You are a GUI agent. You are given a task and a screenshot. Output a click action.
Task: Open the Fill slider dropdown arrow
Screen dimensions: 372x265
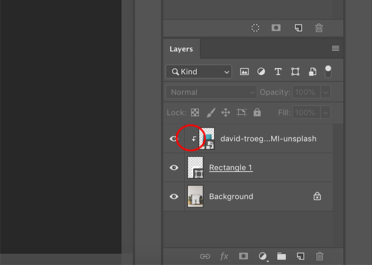point(325,112)
